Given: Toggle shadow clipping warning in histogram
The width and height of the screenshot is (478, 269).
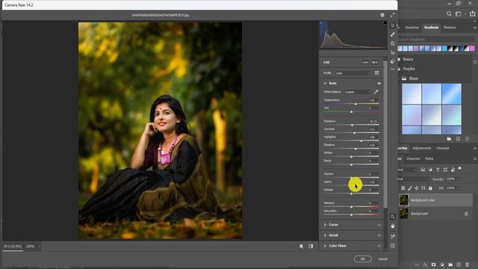Looking at the screenshot, I should [x=321, y=22].
